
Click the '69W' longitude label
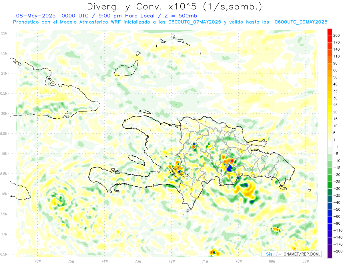[272, 261]
